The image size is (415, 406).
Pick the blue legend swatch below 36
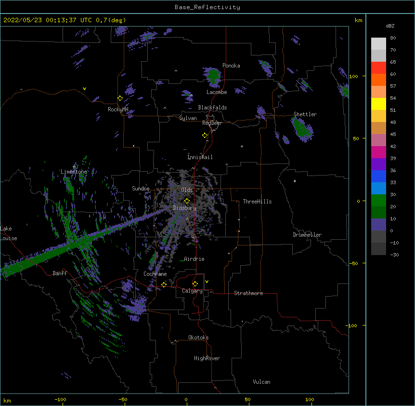click(378, 176)
